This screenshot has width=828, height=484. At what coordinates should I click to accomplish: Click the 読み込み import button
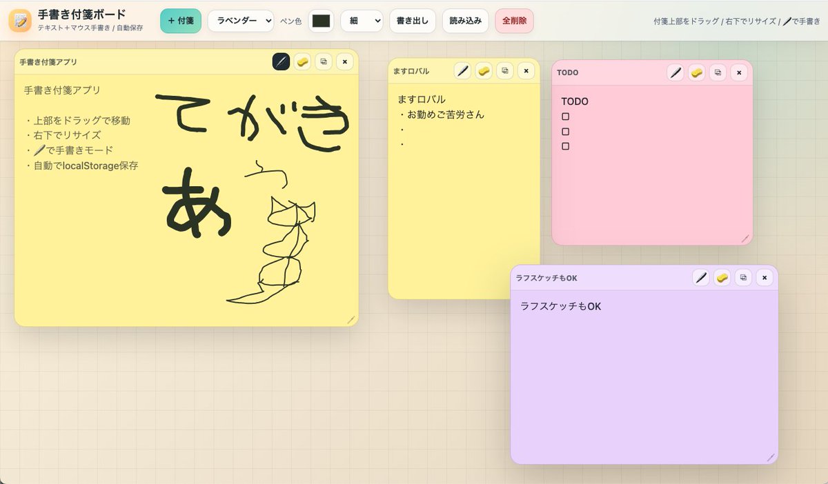[466, 21]
